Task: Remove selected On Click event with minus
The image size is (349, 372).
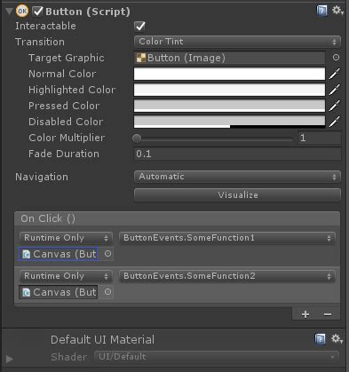Action: point(328,314)
